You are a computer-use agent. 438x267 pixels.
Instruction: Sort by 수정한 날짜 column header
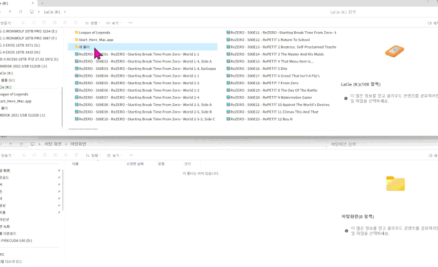pyautogui.click(x=135, y=163)
